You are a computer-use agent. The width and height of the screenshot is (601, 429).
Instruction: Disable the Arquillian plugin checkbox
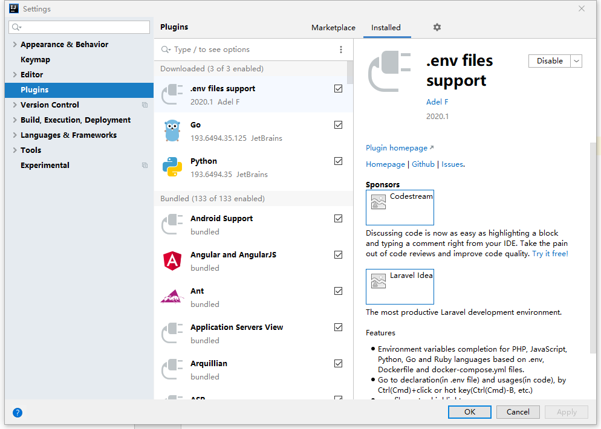[x=339, y=364]
